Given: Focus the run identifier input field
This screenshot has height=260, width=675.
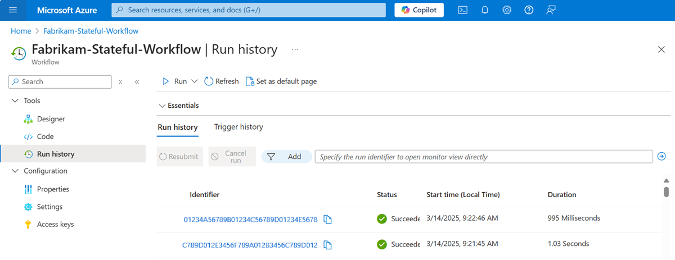Looking at the screenshot, I should pos(483,157).
